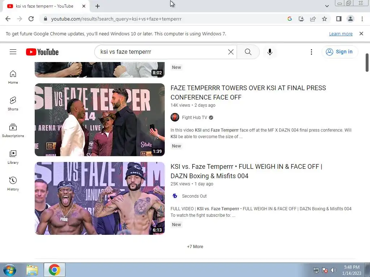Image resolution: width=370 pixels, height=277 pixels.
Task: Open Library in the sidebar
Action: 13,157
